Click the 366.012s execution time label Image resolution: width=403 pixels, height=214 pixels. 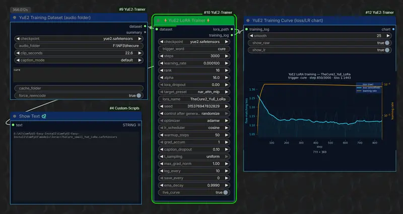pos(21,10)
